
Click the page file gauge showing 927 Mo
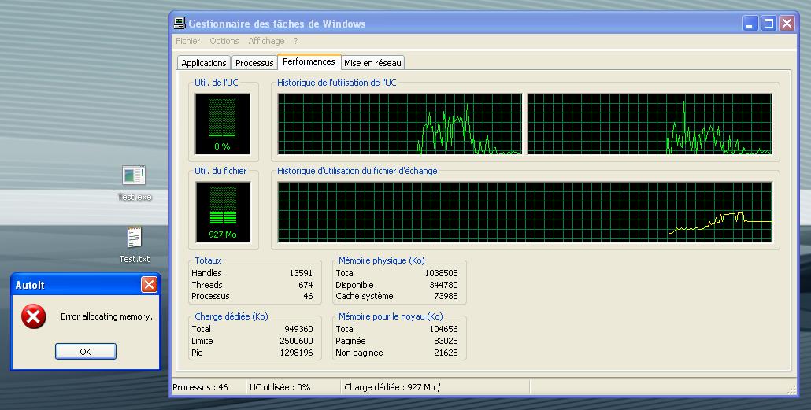click(223, 212)
